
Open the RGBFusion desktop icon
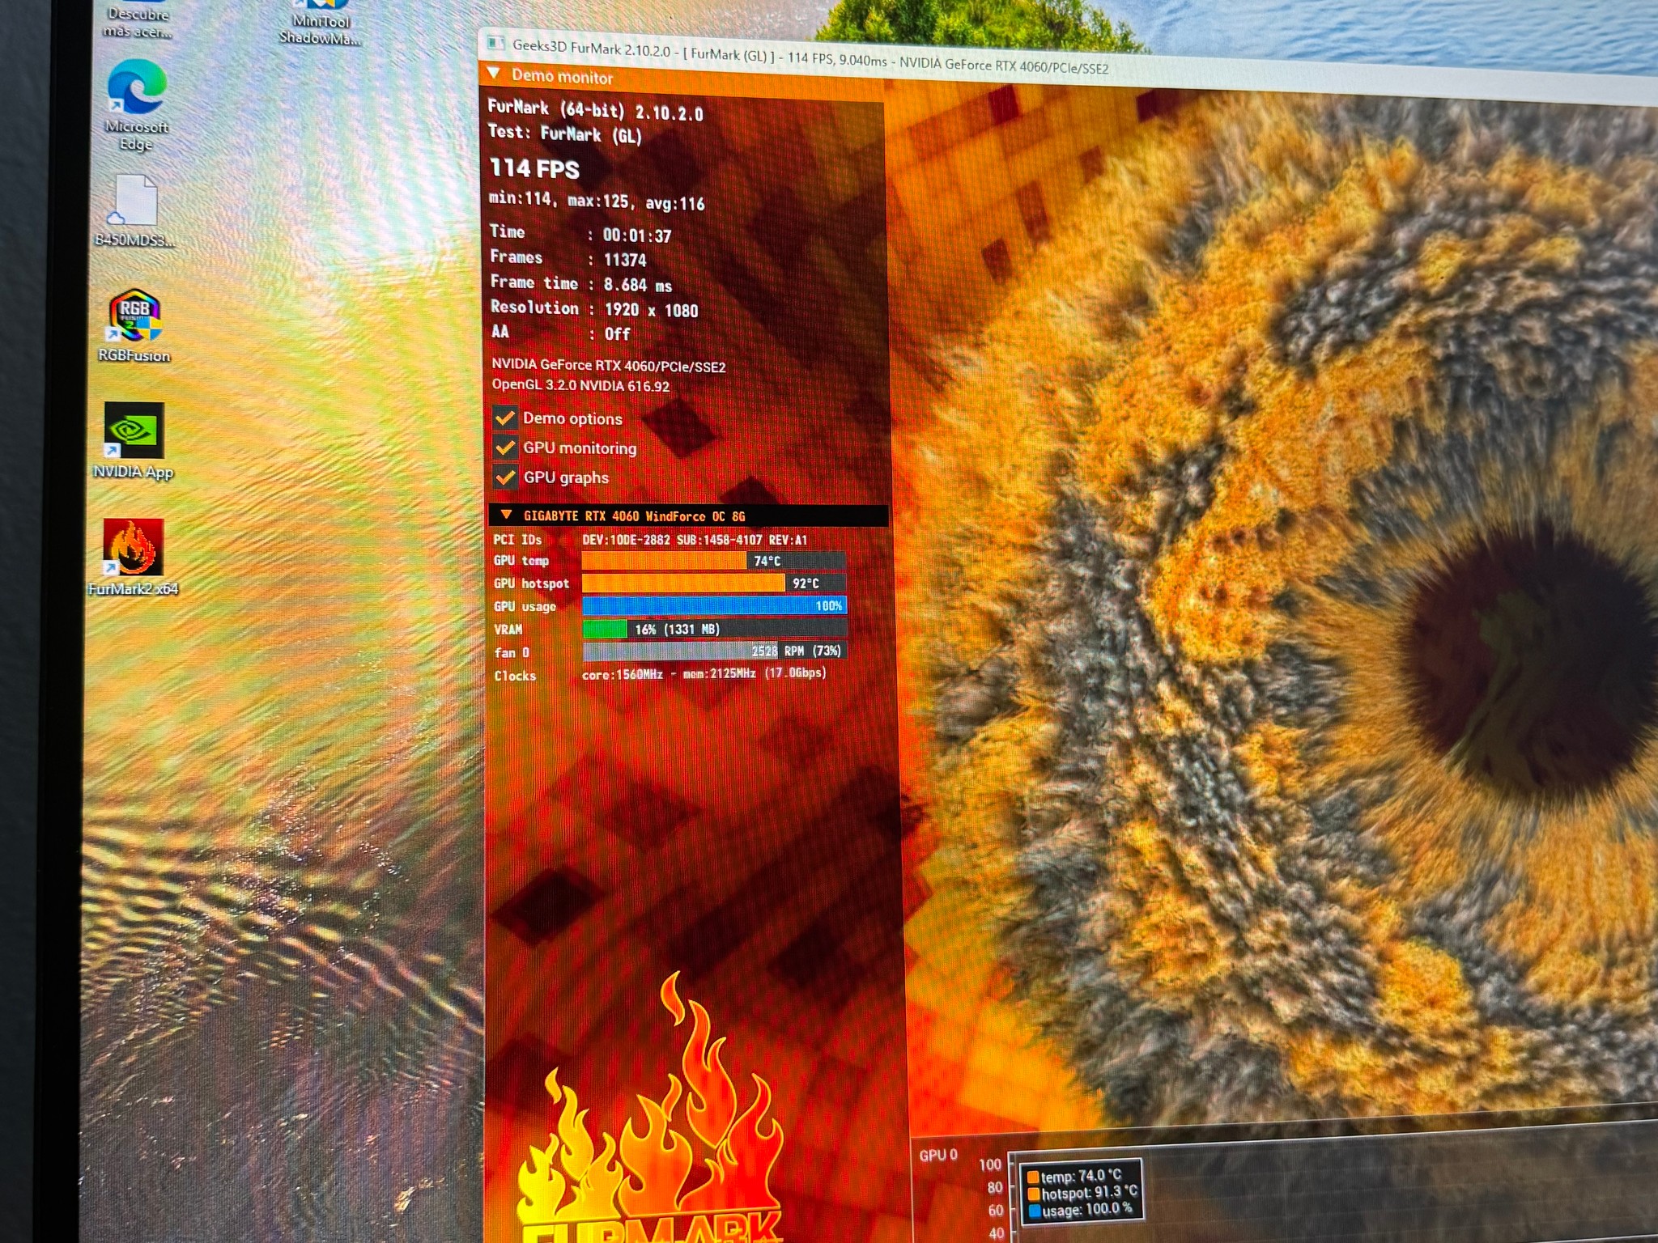coord(134,326)
